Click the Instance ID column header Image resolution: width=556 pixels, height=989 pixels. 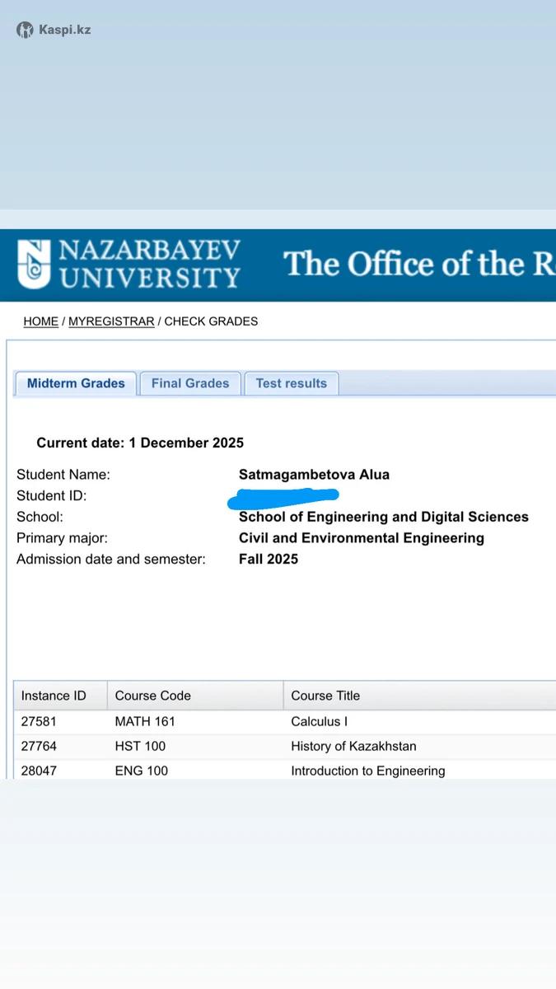(54, 696)
